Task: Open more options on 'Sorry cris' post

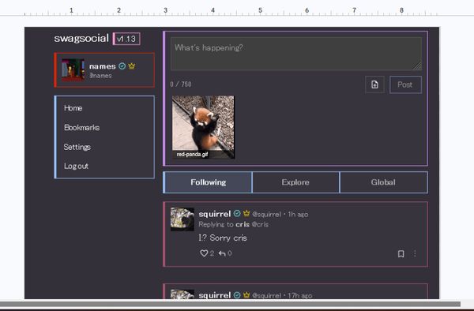Action: [415, 253]
